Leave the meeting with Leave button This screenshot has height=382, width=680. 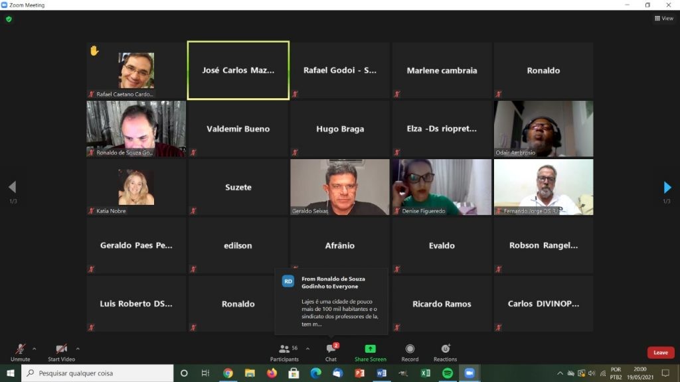tap(660, 353)
